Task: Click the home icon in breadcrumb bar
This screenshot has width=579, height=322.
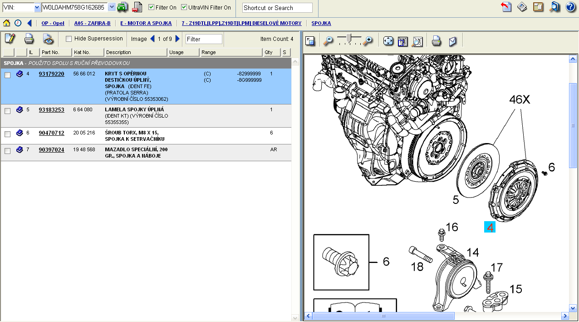Action: pos(6,23)
